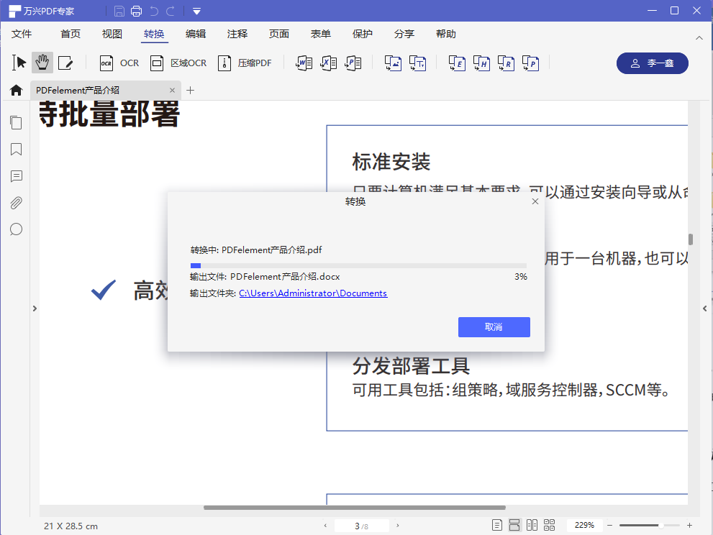Toggle the hand pan tool
The image size is (713, 535).
(x=42, y=63)
